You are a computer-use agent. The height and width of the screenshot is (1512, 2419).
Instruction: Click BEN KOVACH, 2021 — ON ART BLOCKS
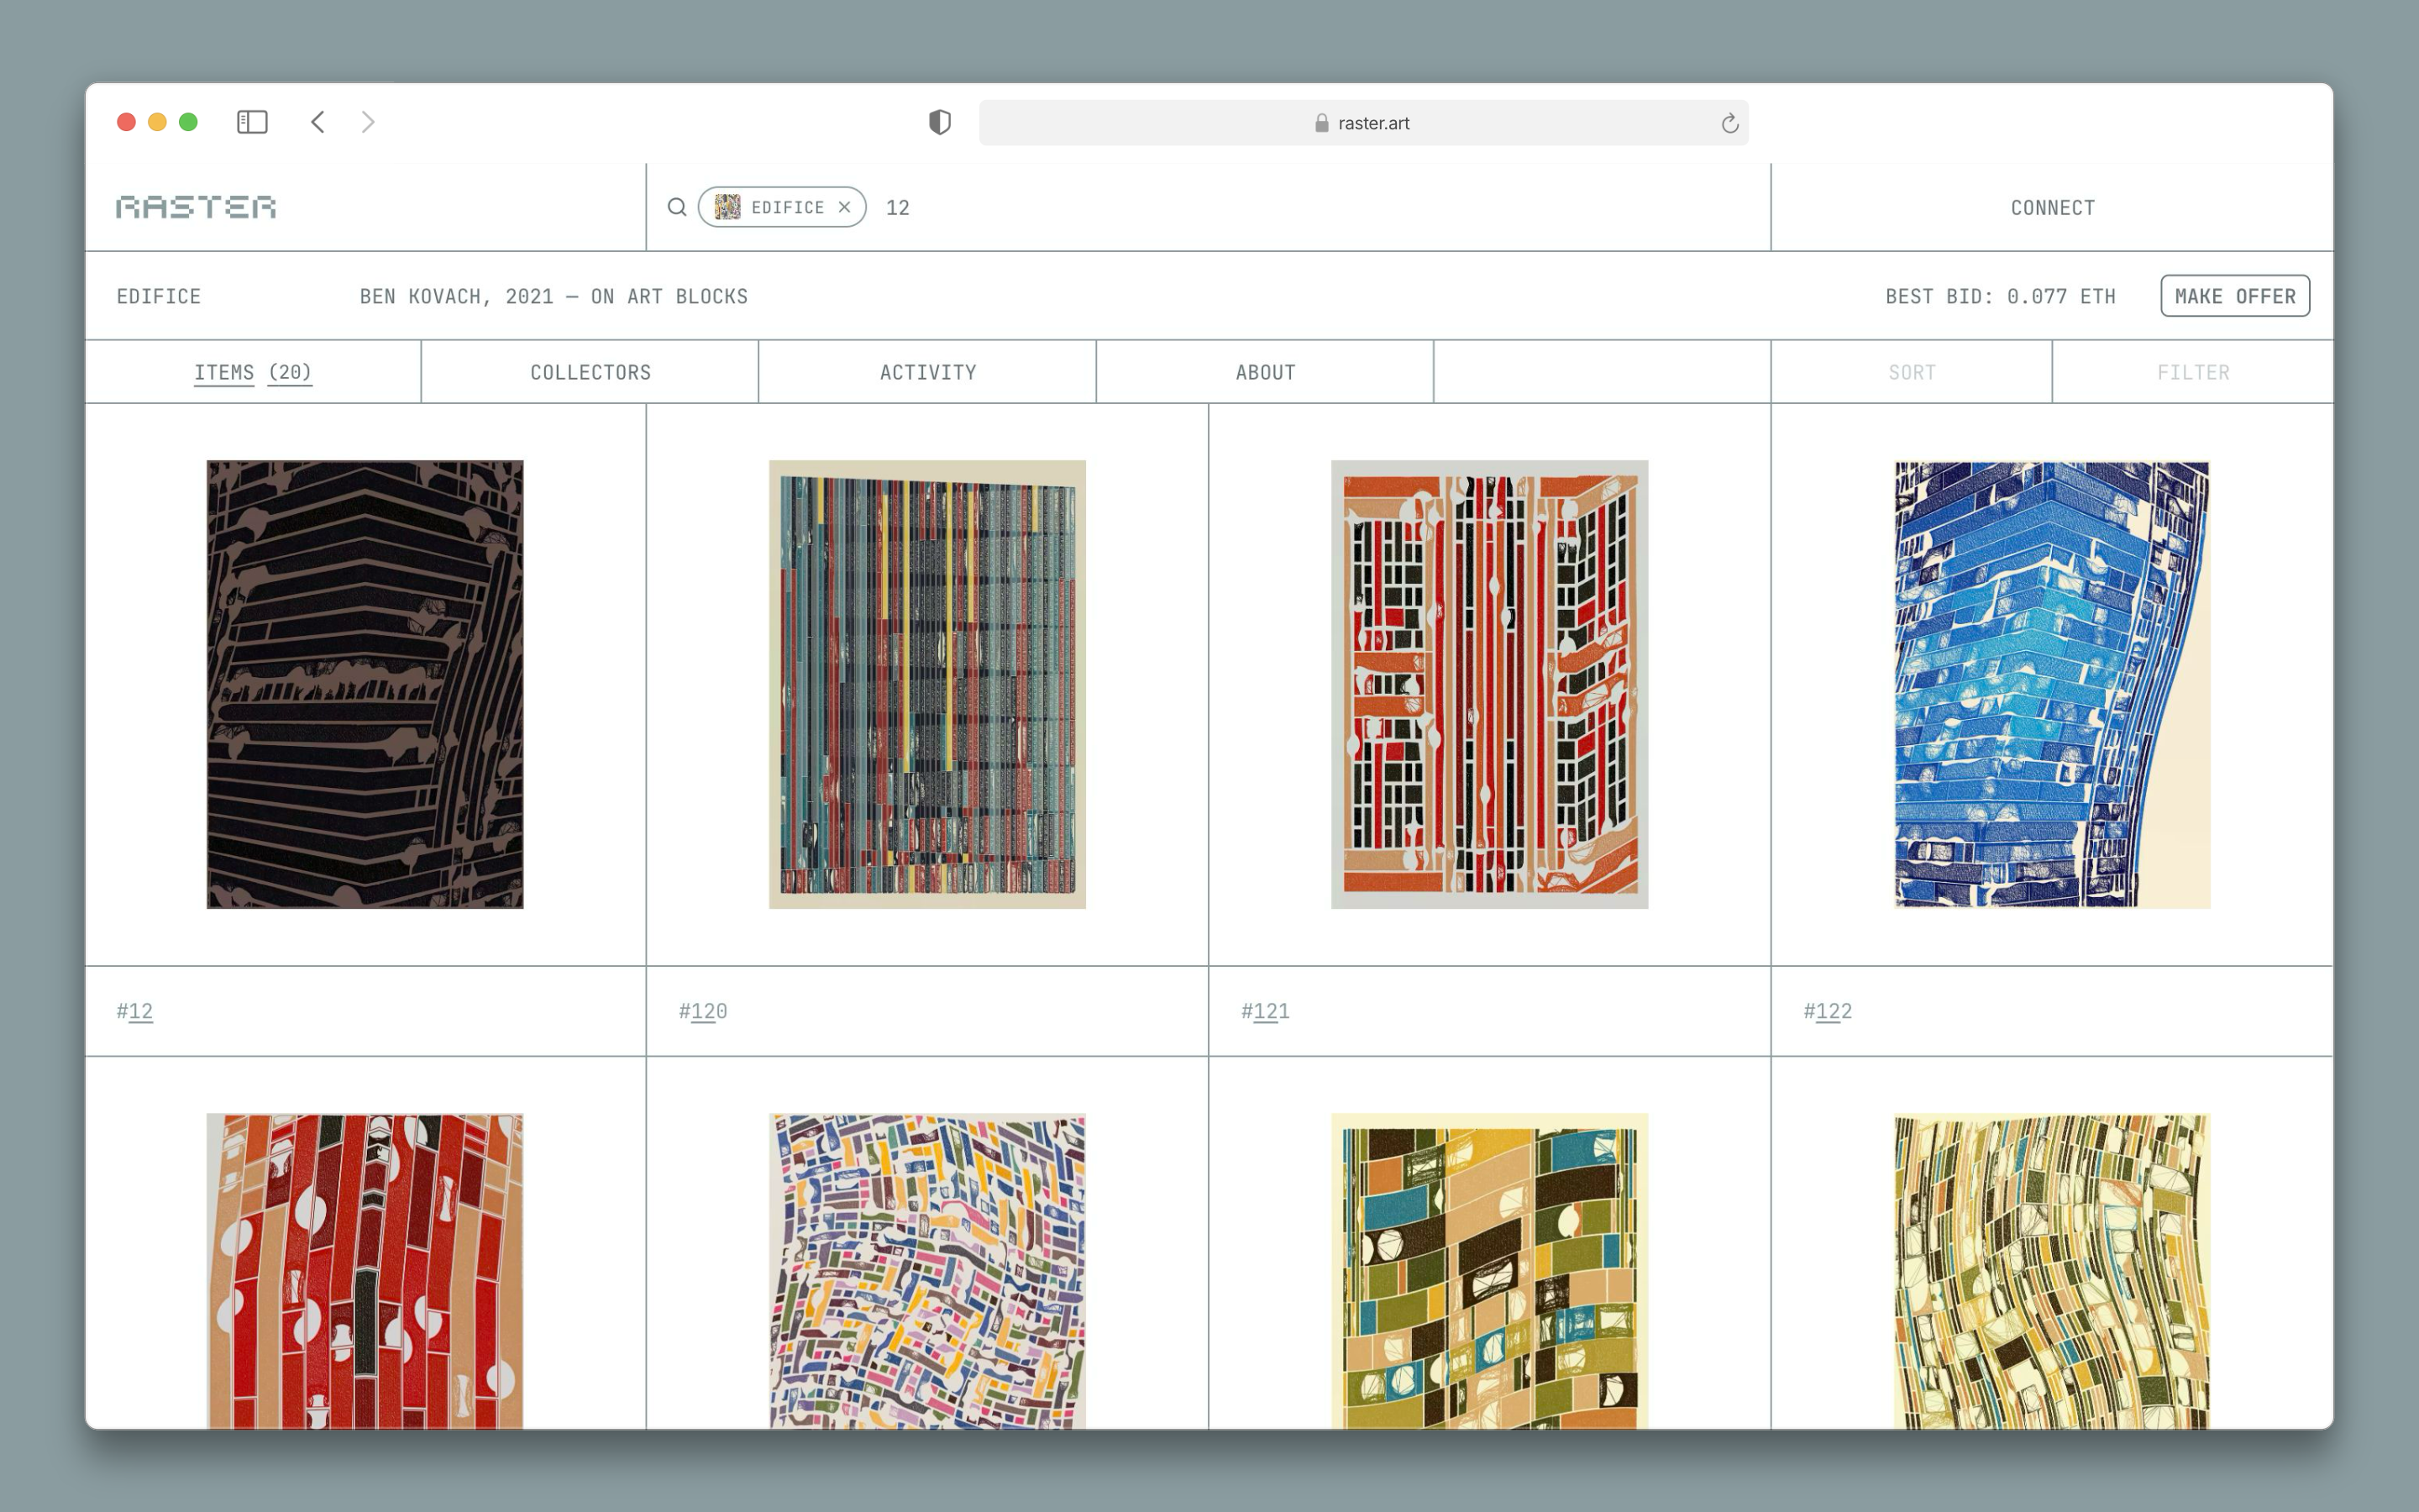tap(554, 296)
